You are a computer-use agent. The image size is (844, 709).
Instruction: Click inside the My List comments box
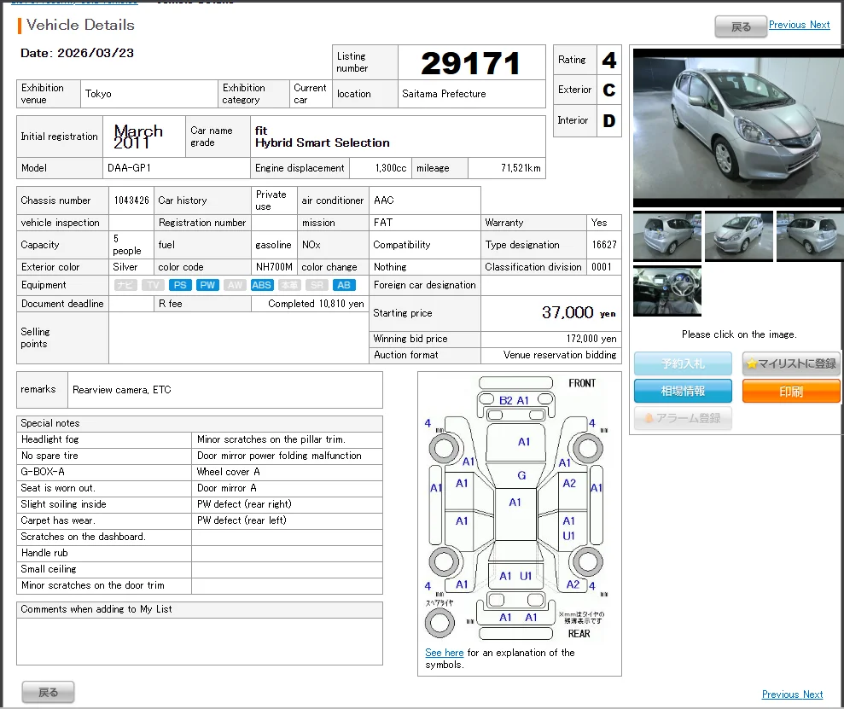(200, 642)
